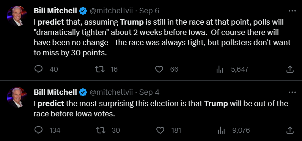Screen dimensions: 302x141
Task: Open Bill Mitchell name on Sep 6 tweet
Action: [55, 11]
